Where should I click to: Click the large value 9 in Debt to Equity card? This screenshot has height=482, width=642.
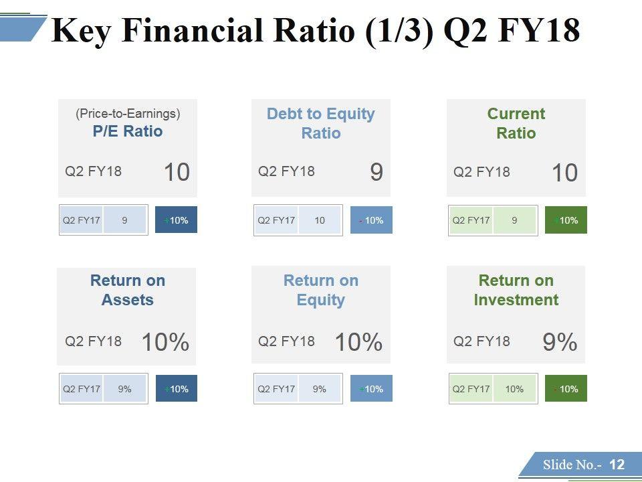[x=377, y=173]
